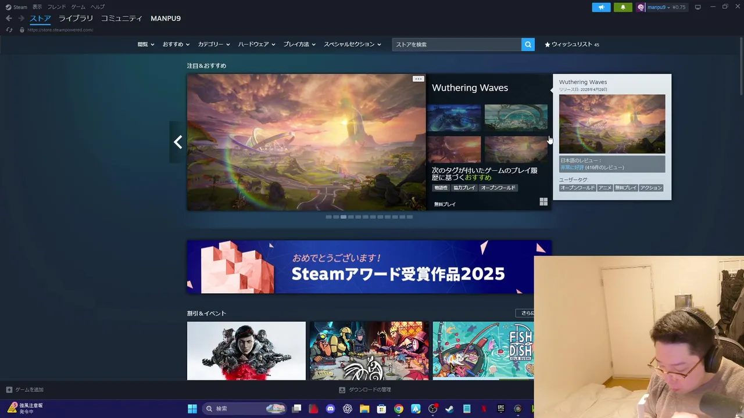Open Epic Games Launcher from the taskbar
This screenshot has width=744, height=418.
coord(500,409)
